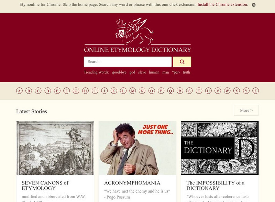Choose the letter S circle
Image resolution: width=275 pixels, height=202 pixels.
pyautogui.click(x=189, y=91)
